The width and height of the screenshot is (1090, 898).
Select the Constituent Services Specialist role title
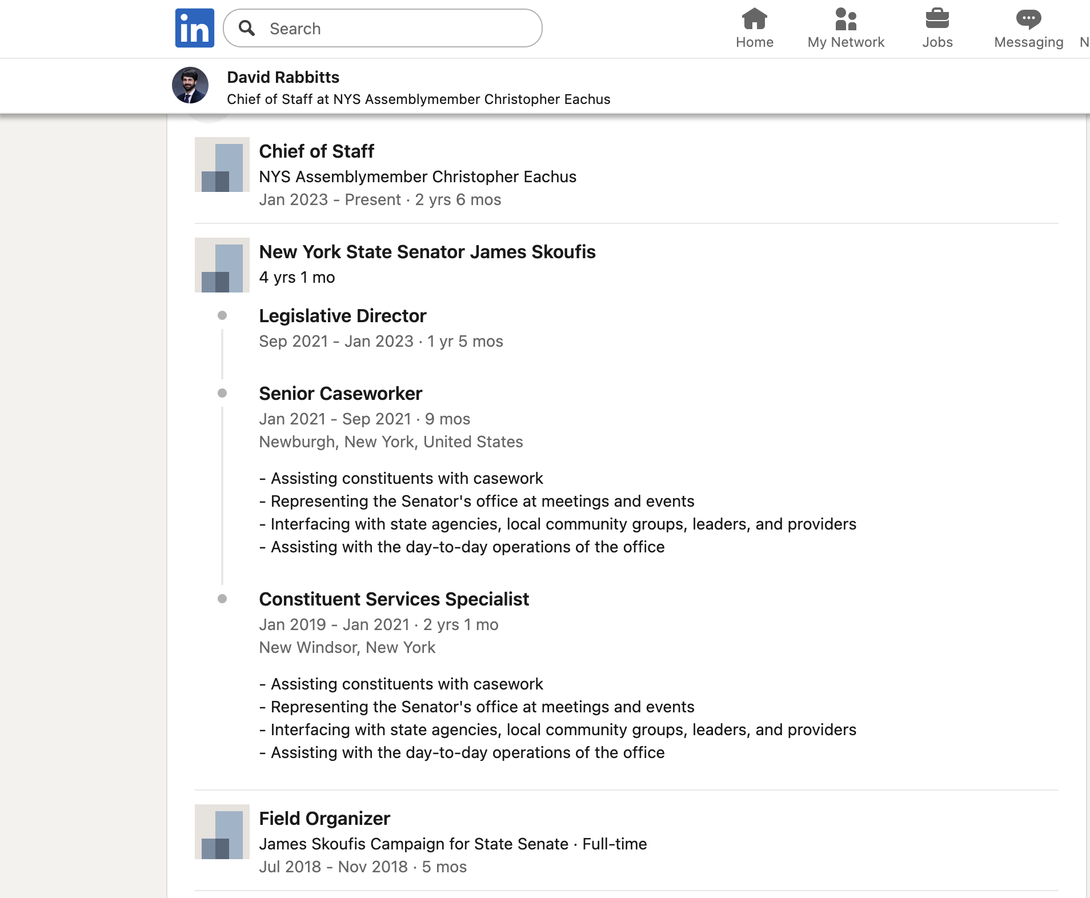pyautogui.click(x=394, y=599)
